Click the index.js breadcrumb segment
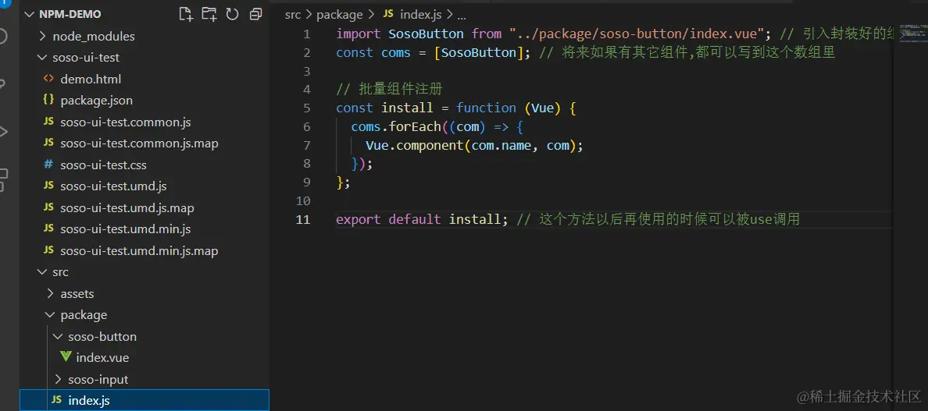 (x=419, y=14)
